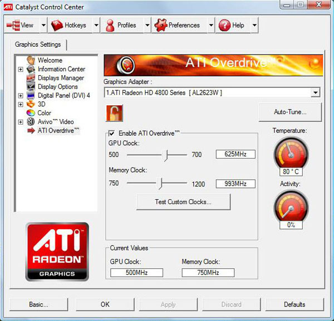Click the Avivo Video film reel icon
The image size is (334, 321).
pos(31,122)
